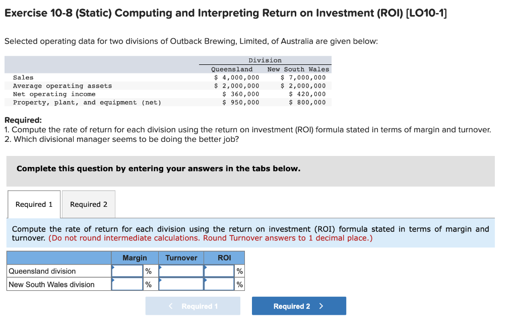
Task: Click the ROI column header
Action: coord(224,258)
